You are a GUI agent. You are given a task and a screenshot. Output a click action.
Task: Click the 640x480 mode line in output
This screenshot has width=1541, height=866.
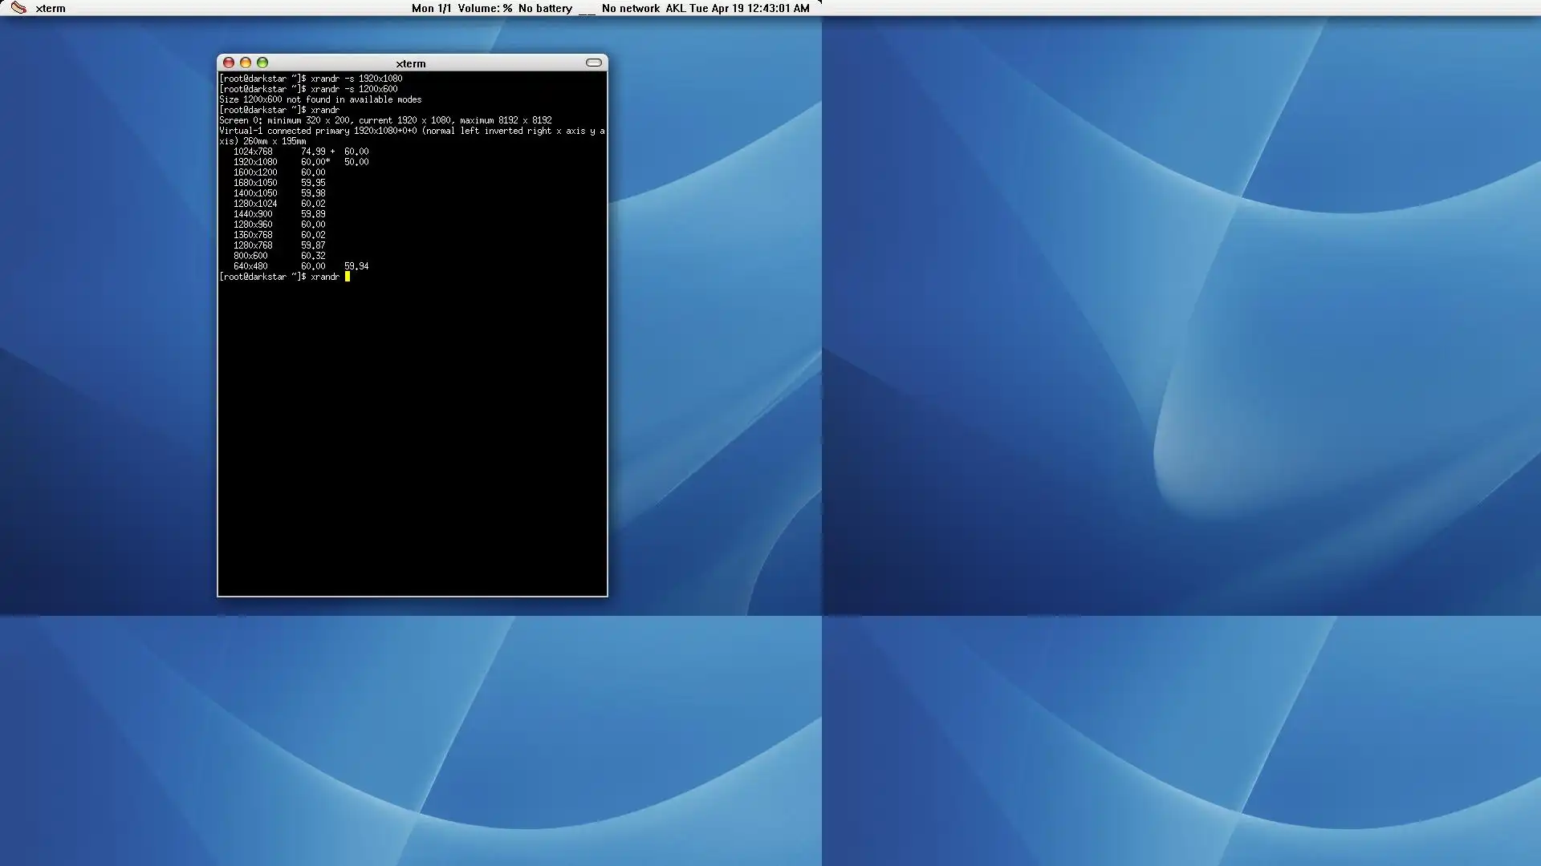[250, 266]
